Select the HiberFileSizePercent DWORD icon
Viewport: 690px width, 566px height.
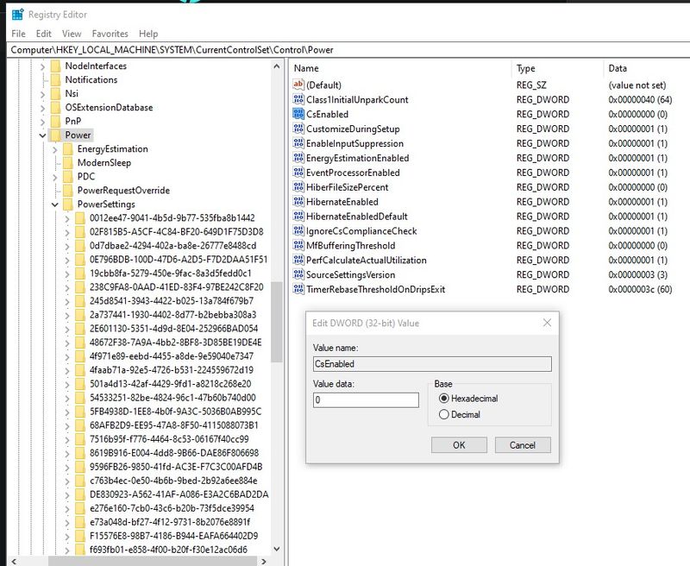coord(298,186)
